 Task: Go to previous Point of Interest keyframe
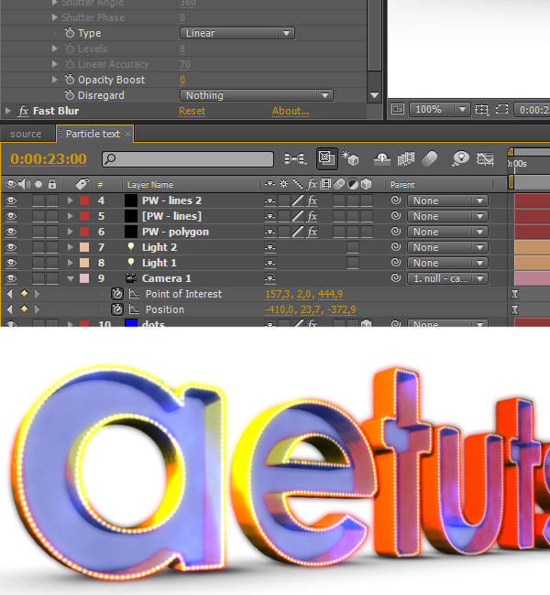point(10,294)
